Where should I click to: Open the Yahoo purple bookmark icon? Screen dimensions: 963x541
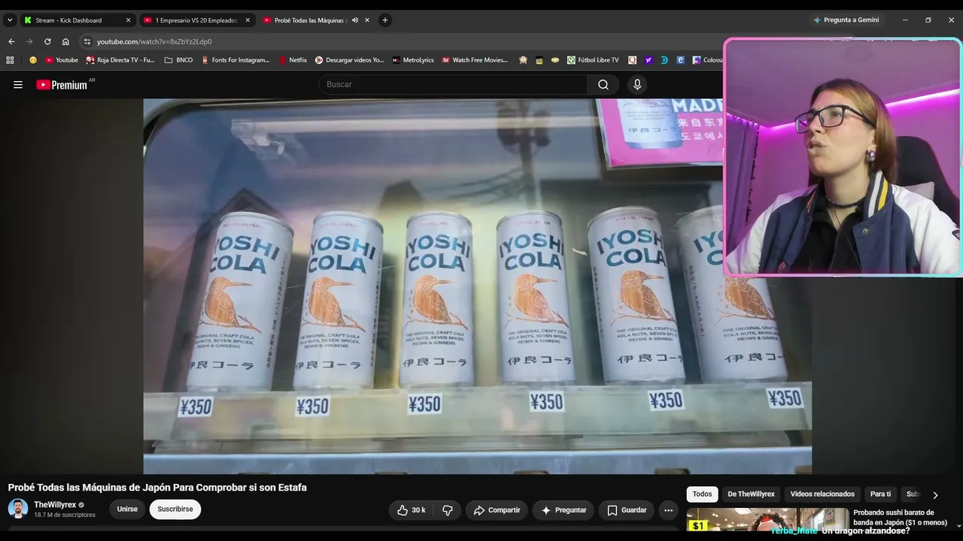649,60
